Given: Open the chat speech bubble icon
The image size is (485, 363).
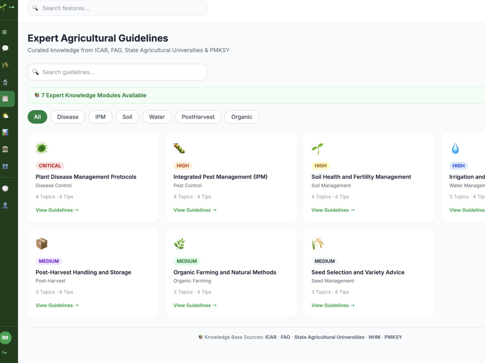Looking at the screenshot, I should click(x=5, y=48).
